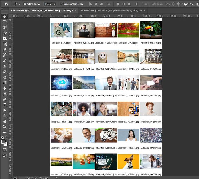
Task: Activate the Clone Stamp tool
Action: 5,66
